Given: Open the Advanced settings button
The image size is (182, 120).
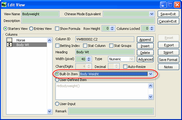Looking at the screenshot, I should pos(145,59).
